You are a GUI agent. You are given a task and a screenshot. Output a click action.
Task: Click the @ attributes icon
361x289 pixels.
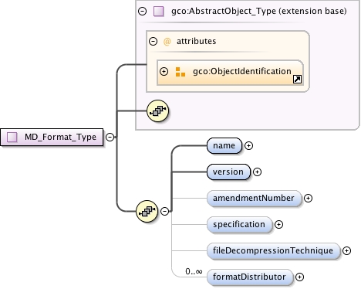167,42
